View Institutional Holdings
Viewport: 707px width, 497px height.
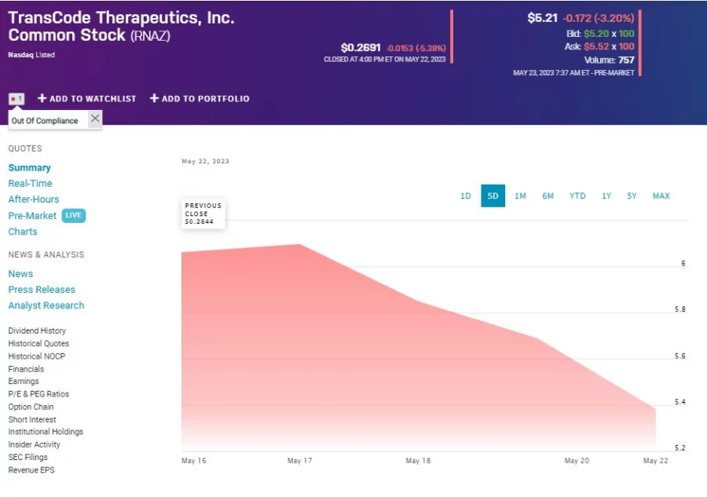pos(45,431)
